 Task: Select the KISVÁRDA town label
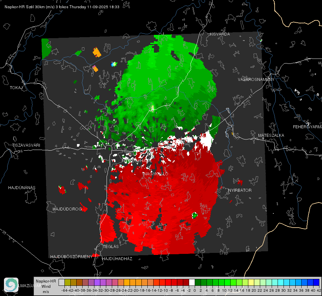(220, 34)
